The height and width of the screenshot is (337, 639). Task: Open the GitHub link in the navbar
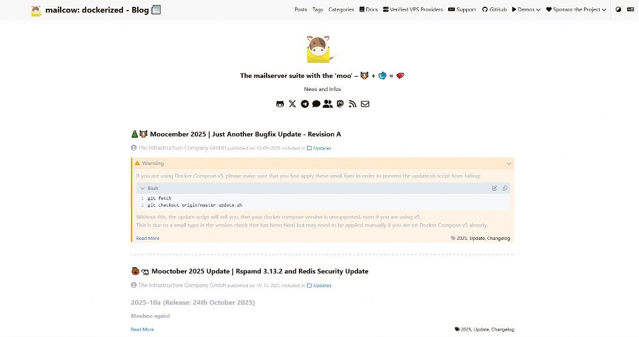(x=494, y=9)
